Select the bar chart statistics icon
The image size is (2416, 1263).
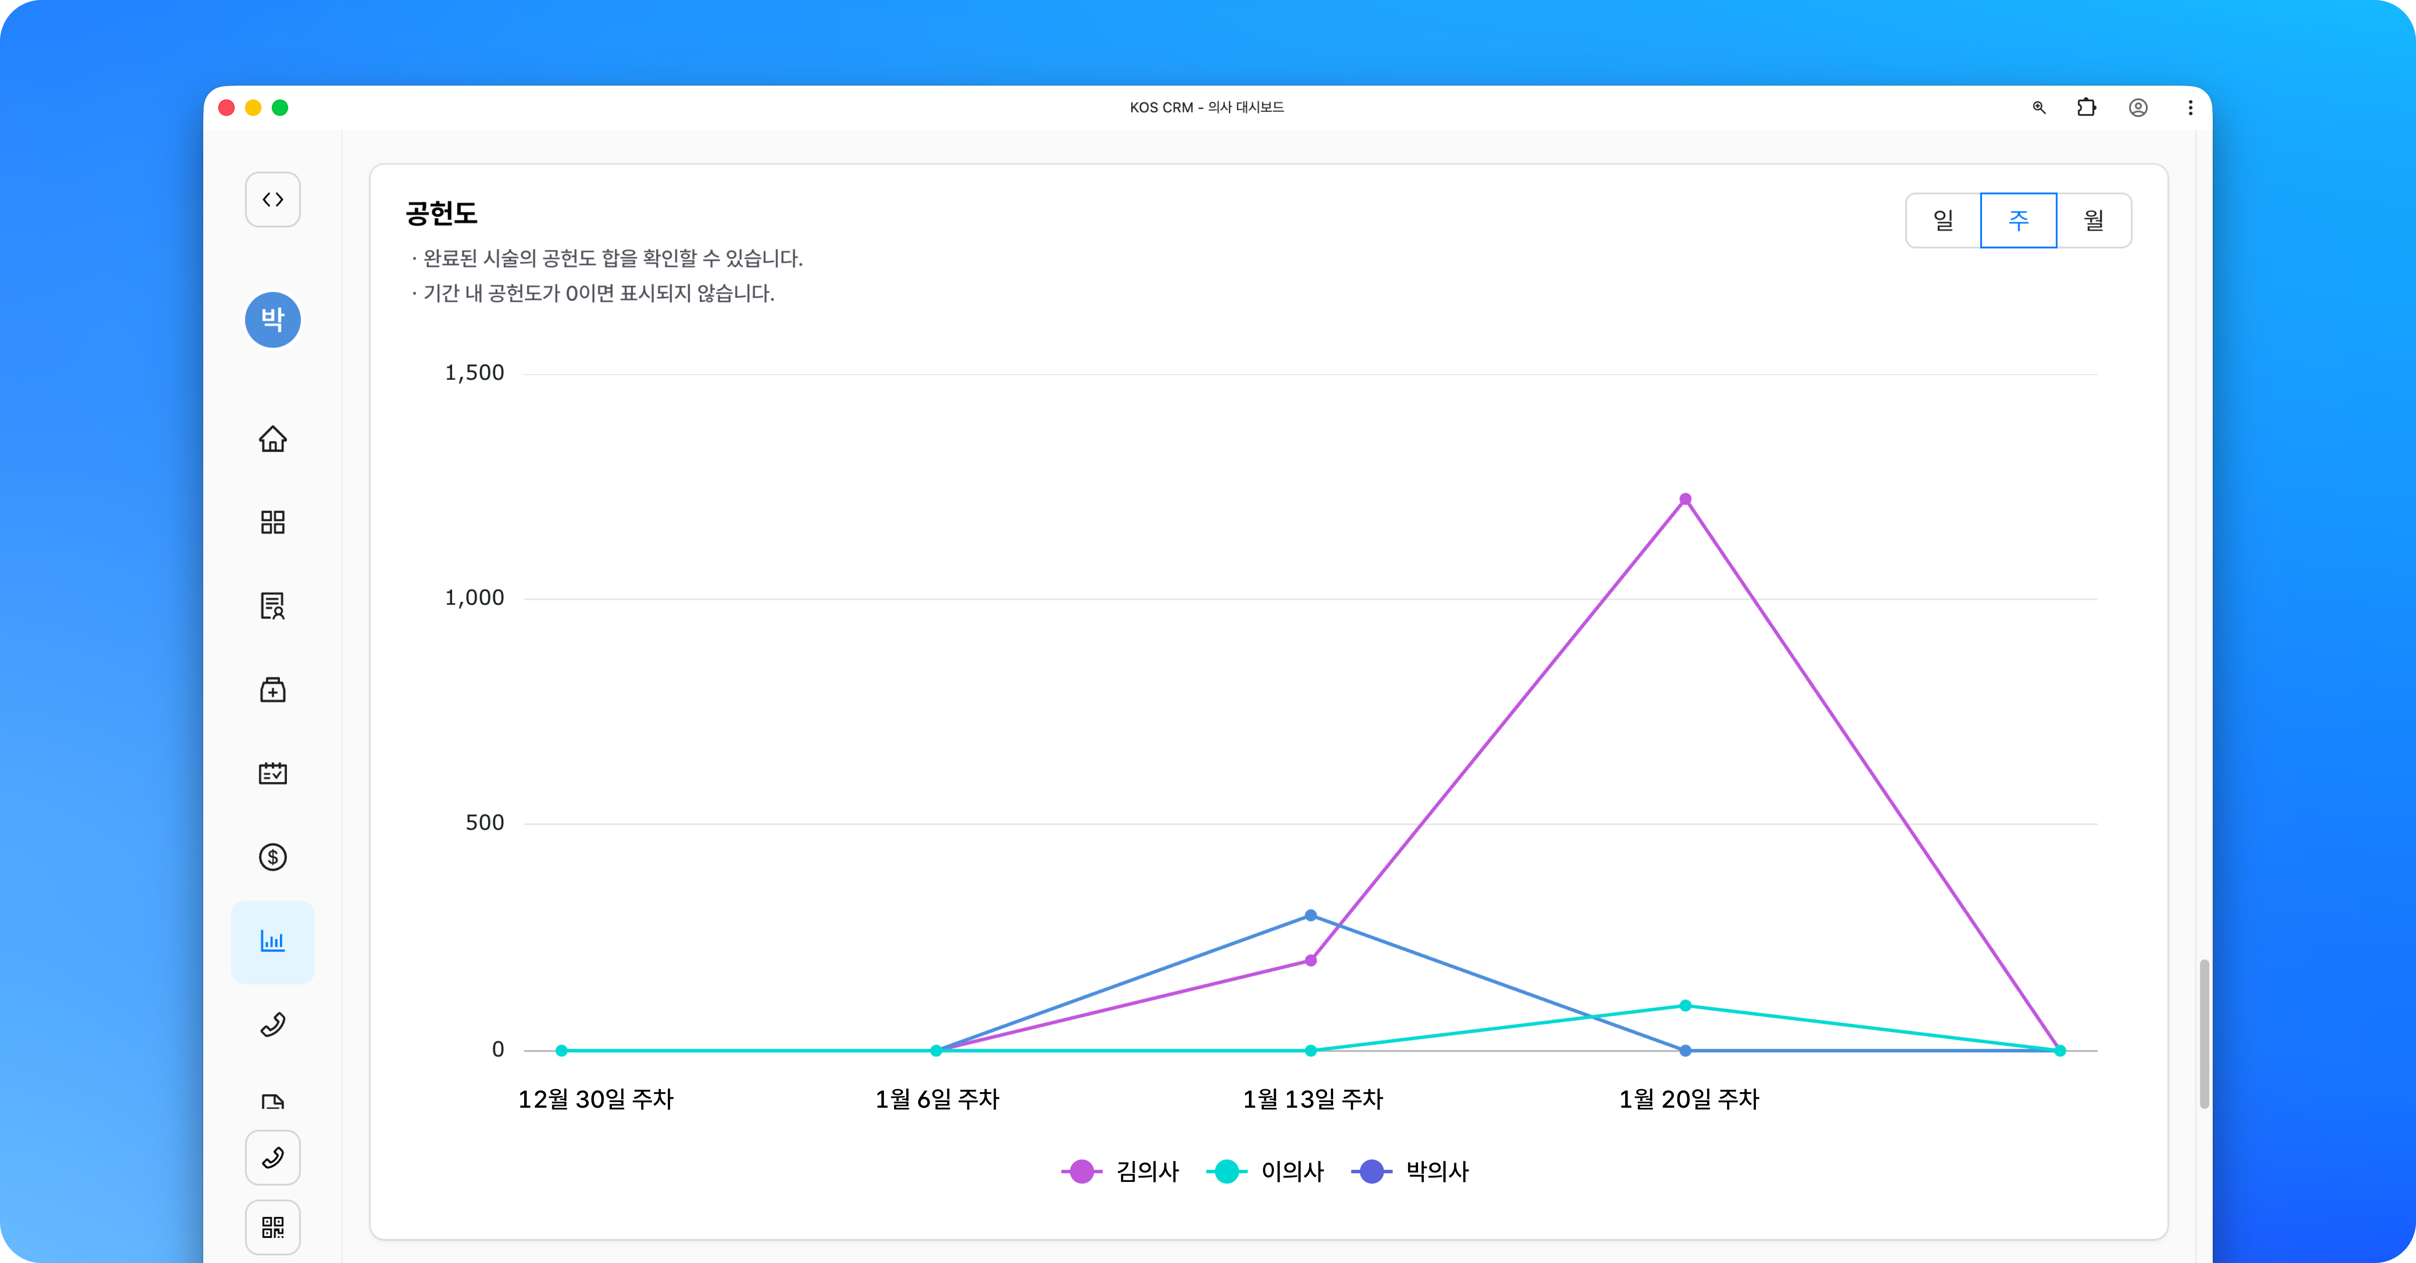click(273, 941)
